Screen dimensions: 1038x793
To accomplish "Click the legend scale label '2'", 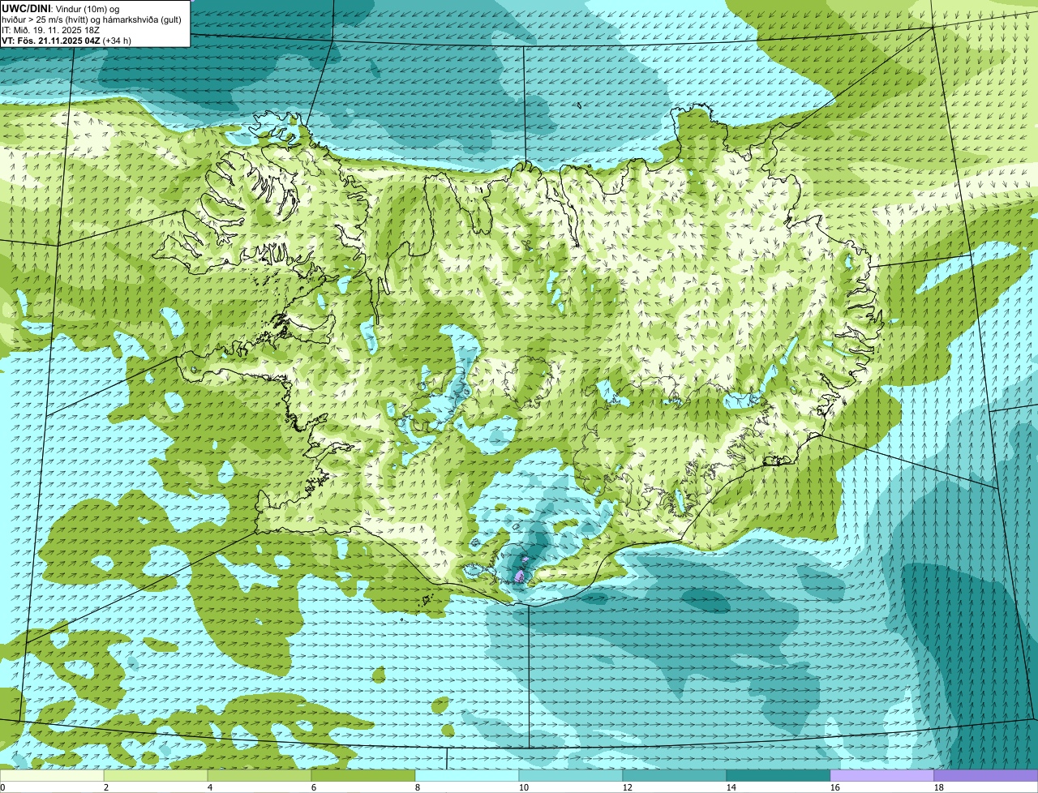I will (106, 787).
